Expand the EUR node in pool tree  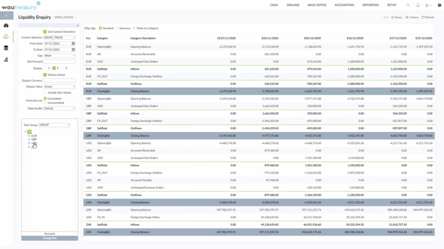[29, 136]
